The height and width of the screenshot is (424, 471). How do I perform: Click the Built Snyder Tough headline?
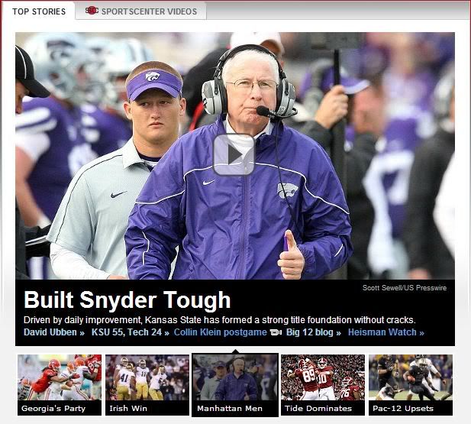[127, 299]
